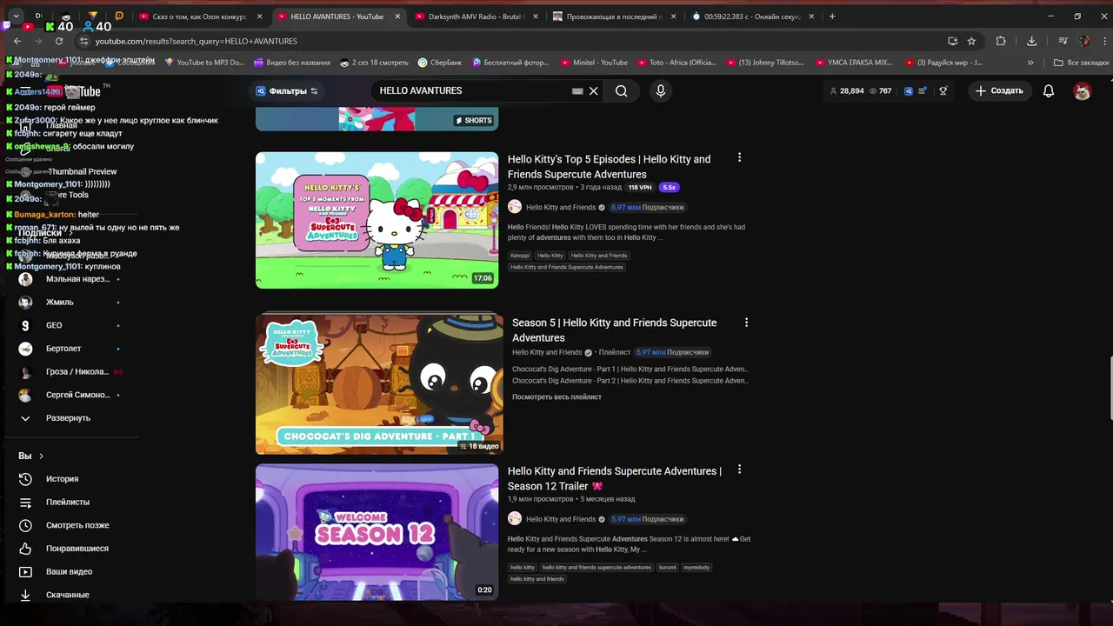Open the Season 12 Trailer video title
This screenshot has width=1113, height=626.
pyautogui.click(x=615, y=478)
